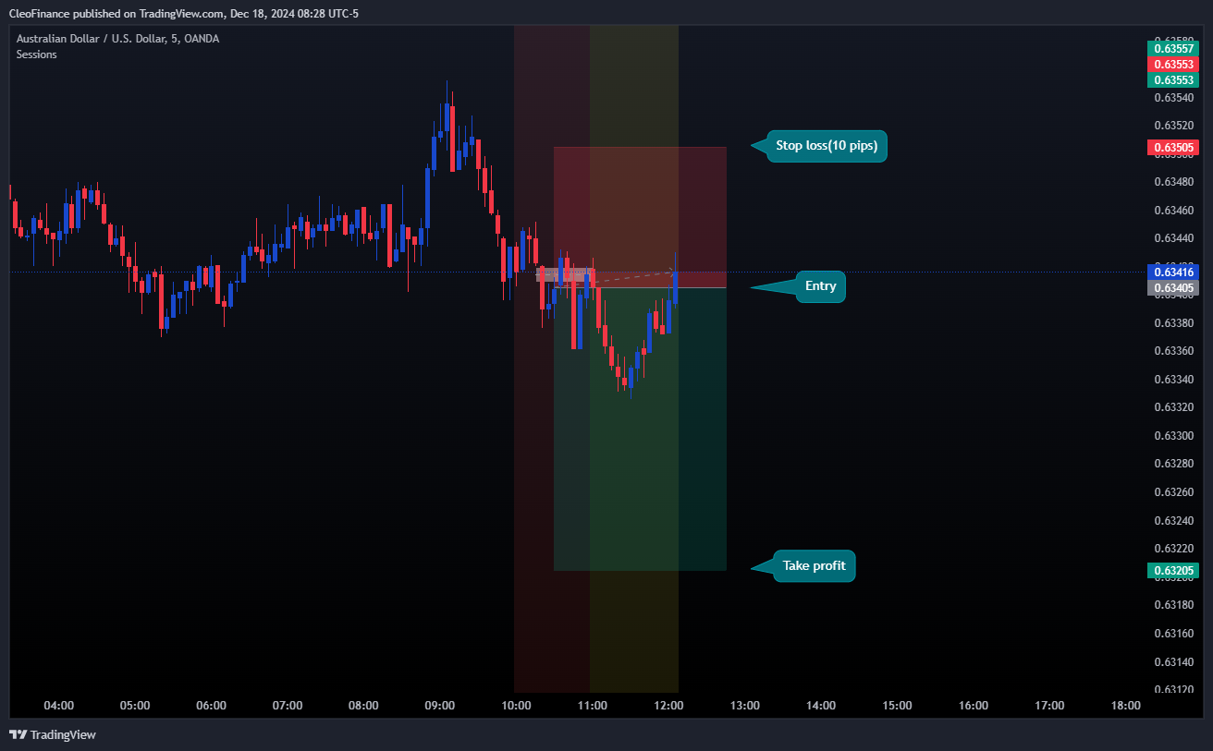Image resolution: width=1213 pixels, height=751 pixels.
Task: Click the 0.63440 price axis tick
Action: [1173, 238]
